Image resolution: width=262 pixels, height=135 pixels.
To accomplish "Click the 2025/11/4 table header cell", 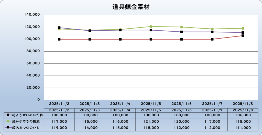I will coord(120,110).
